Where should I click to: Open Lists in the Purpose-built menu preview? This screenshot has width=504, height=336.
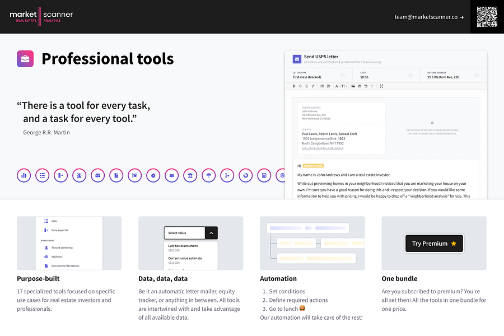tap(51, 221)
